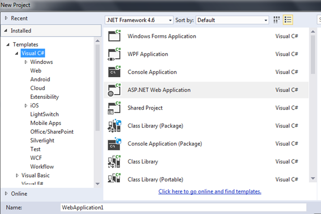Select the Mobile Apps template category
This screenshot has width=321, height=214.
click(x=46, y=123)
